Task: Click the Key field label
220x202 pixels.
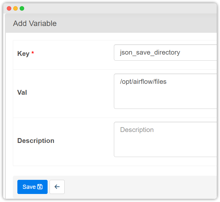Action: point(23,54)
